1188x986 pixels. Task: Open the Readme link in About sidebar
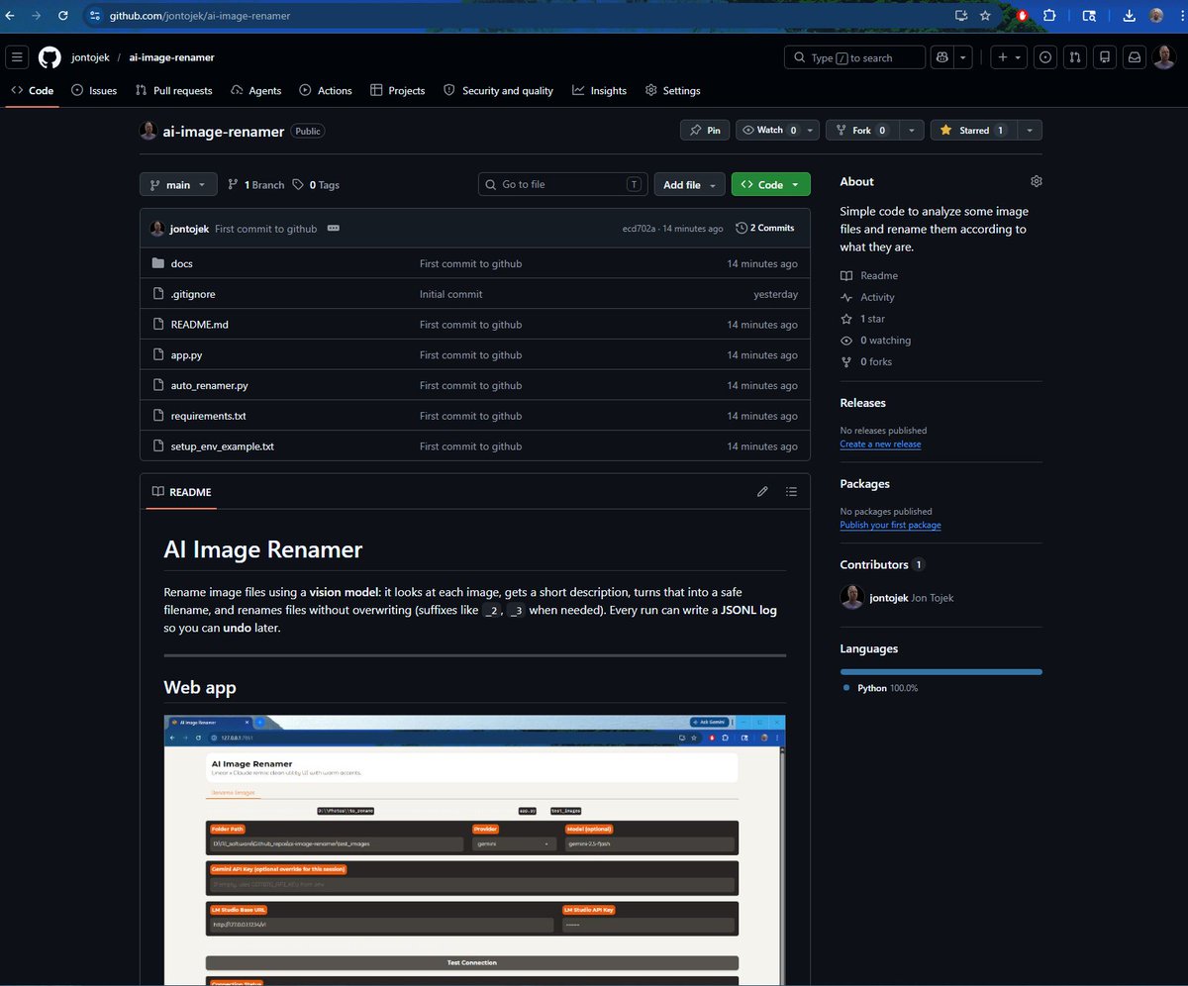pyautogui.click(x=869, y=276)
